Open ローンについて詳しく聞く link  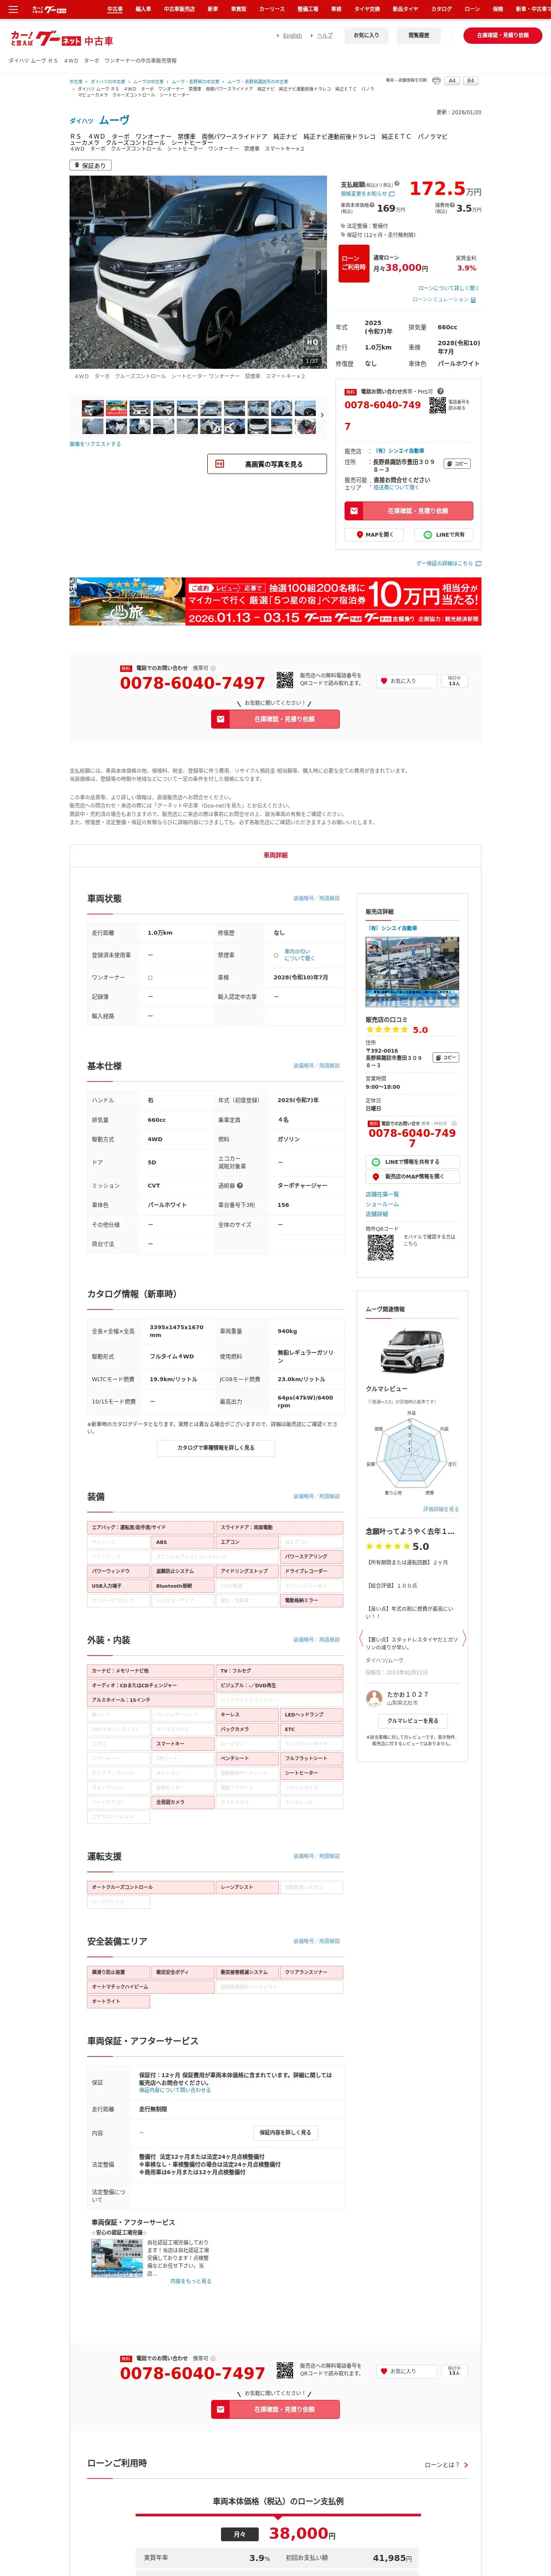(448, 288)
